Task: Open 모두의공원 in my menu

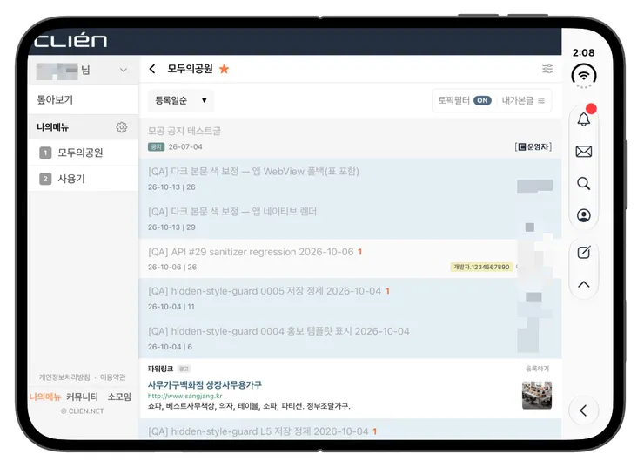Action: point(84,153)
